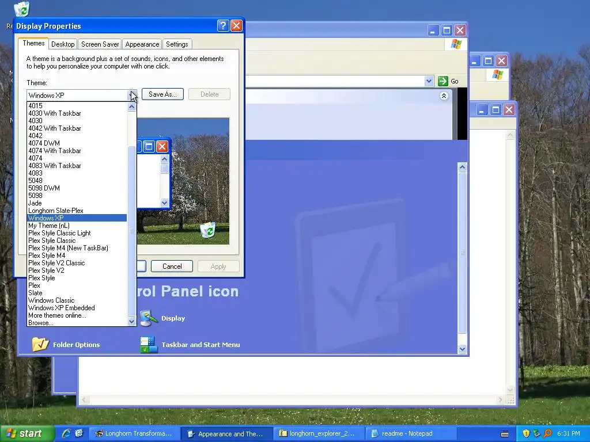
Task: Launch Internet Explorer from Quick Launch
Action: (66, 433)
